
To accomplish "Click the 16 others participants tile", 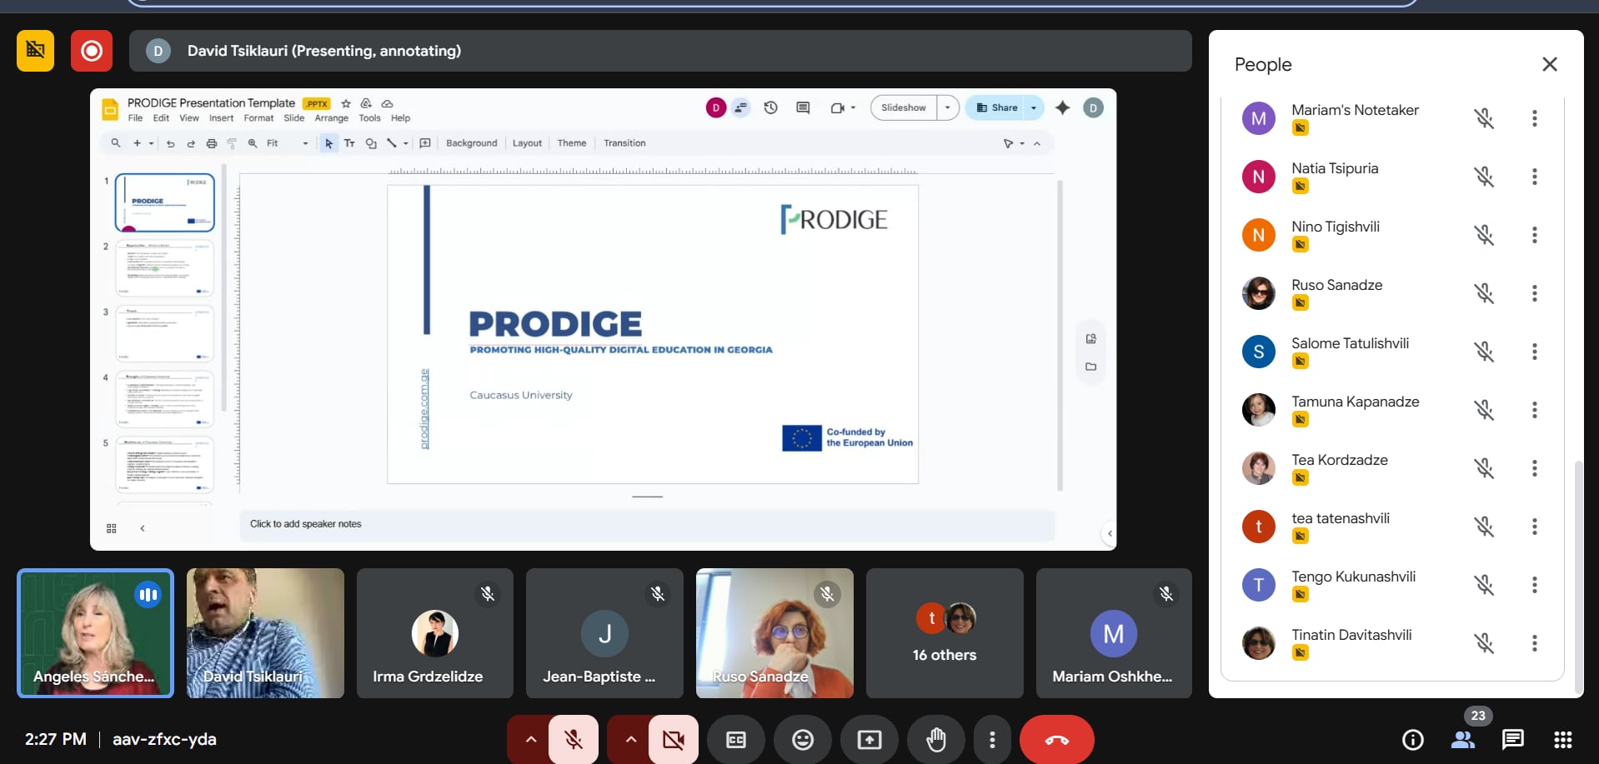I will point(945,633).
